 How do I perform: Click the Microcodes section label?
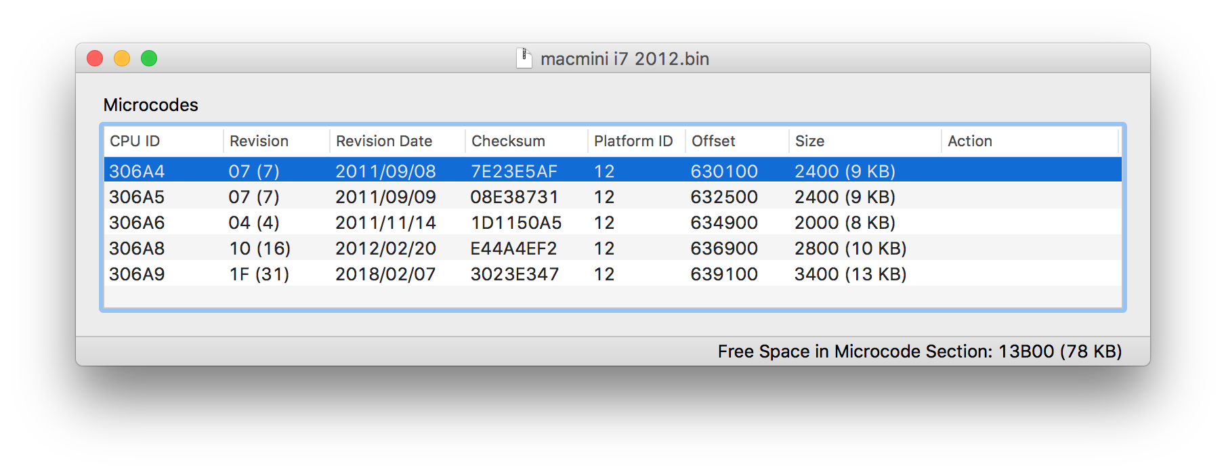click(x=150, y=105)
